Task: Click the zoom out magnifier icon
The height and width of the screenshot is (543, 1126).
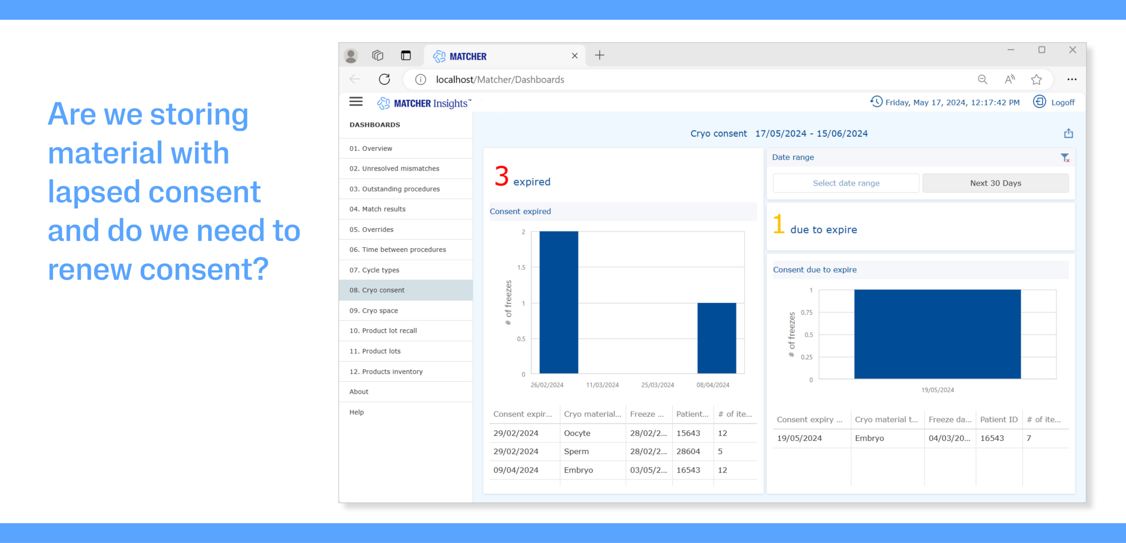Action: (982, 80)
